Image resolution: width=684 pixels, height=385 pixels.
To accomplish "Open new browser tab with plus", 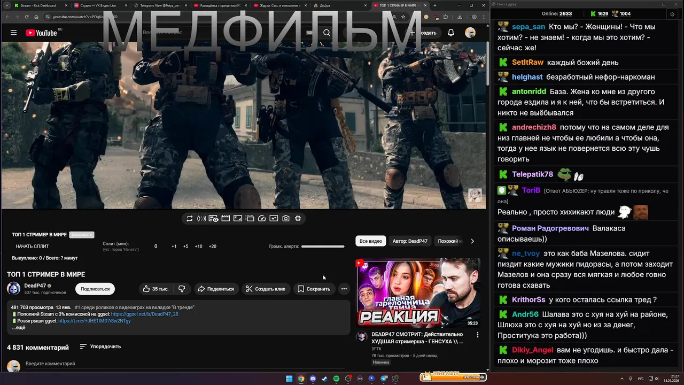I will (x=434, y=5).
